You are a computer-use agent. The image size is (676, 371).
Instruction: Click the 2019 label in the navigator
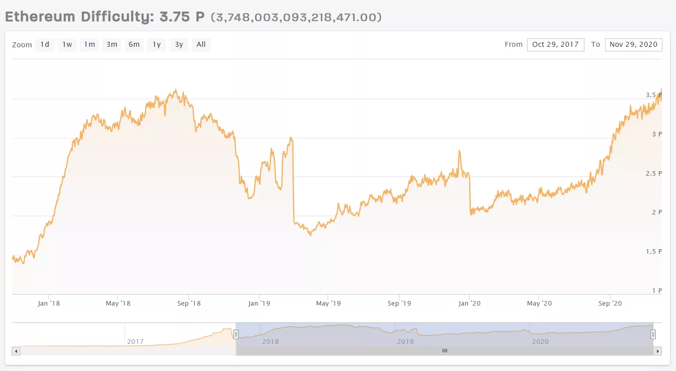coord(405,341)
